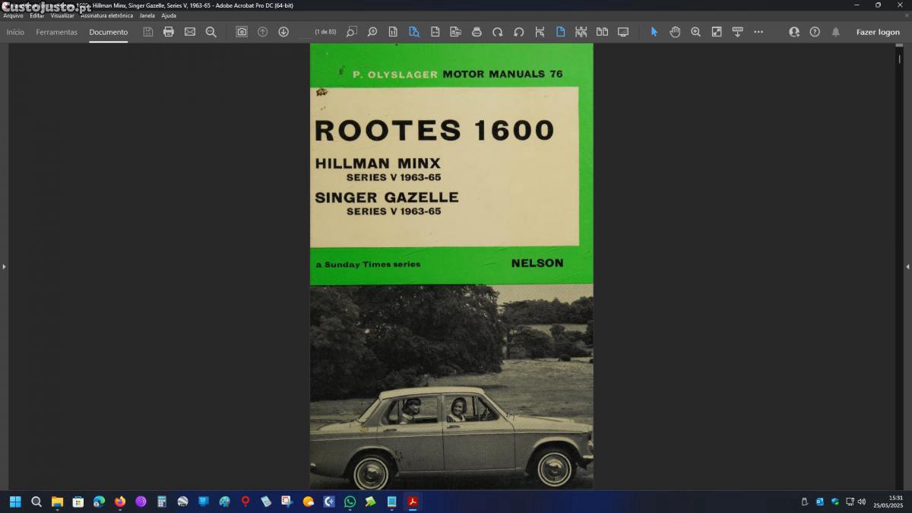
Task: Go to next page with down arrow
Action: (283, 32)
